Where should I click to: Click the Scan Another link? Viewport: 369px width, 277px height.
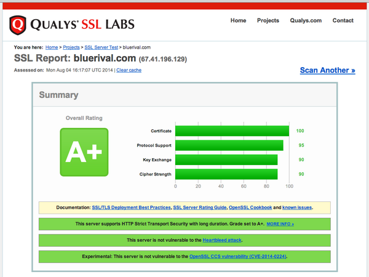point(327,70)
